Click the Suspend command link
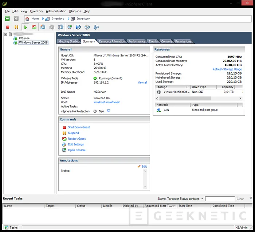The height and width of the screenshot is (232, 255). point(73,133)
